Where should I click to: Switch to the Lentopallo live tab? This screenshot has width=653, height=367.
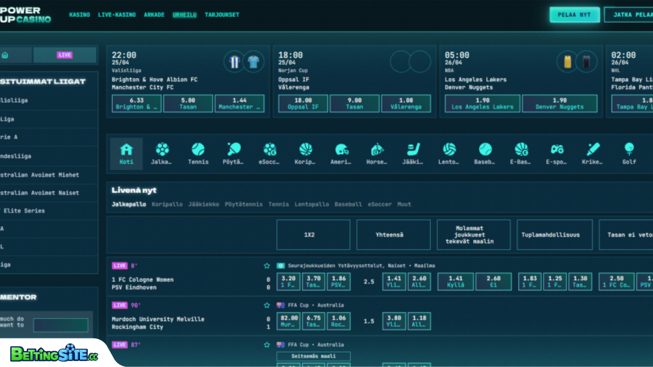pyautogui.click(x=312, y=204)
